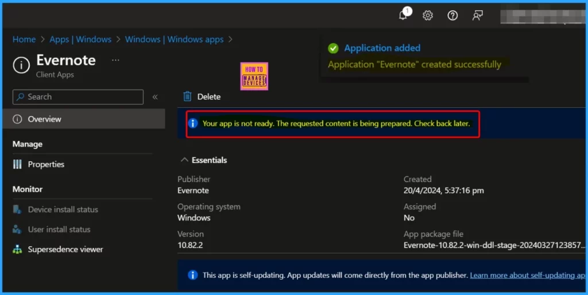588x295 pixels.
Task: Go to Windows | Windows apps breadcrumb
Action: point(174,40)
